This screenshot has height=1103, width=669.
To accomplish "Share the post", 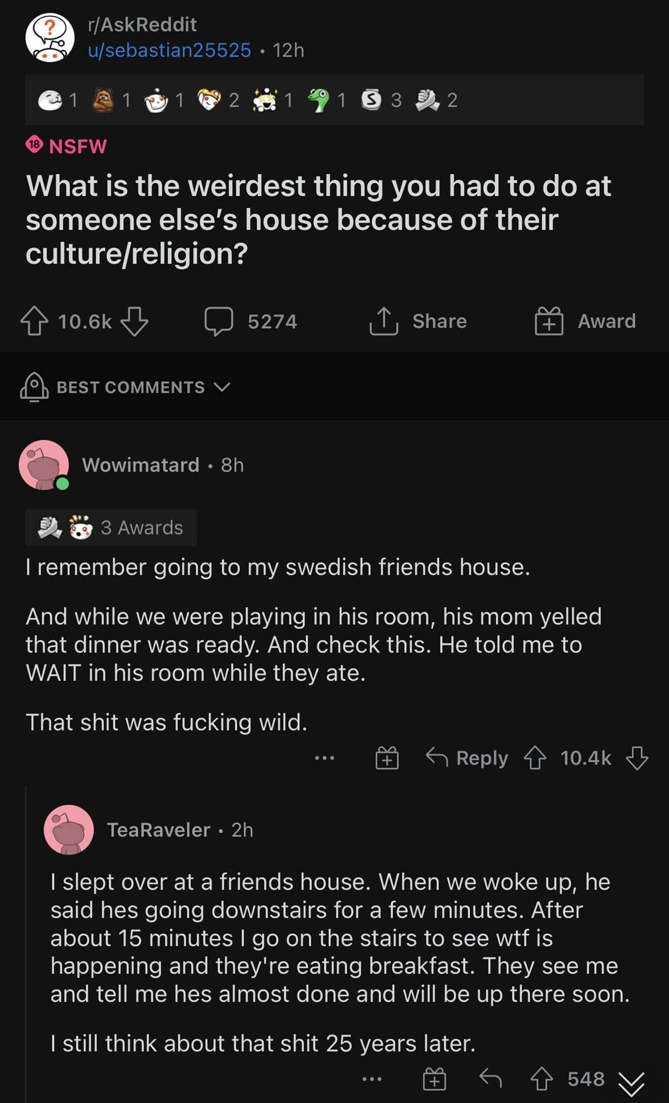I will click(418, 321).
